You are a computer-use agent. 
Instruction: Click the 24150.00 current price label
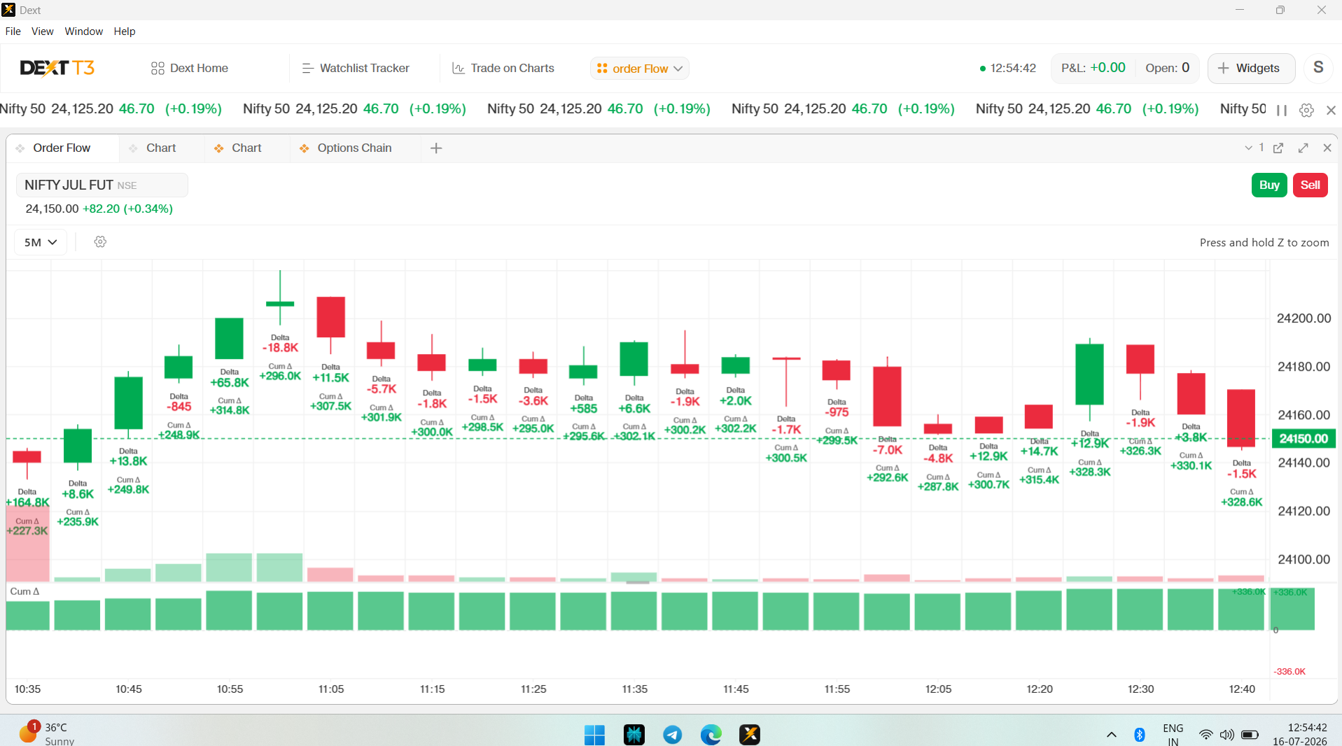[1303, 439]
